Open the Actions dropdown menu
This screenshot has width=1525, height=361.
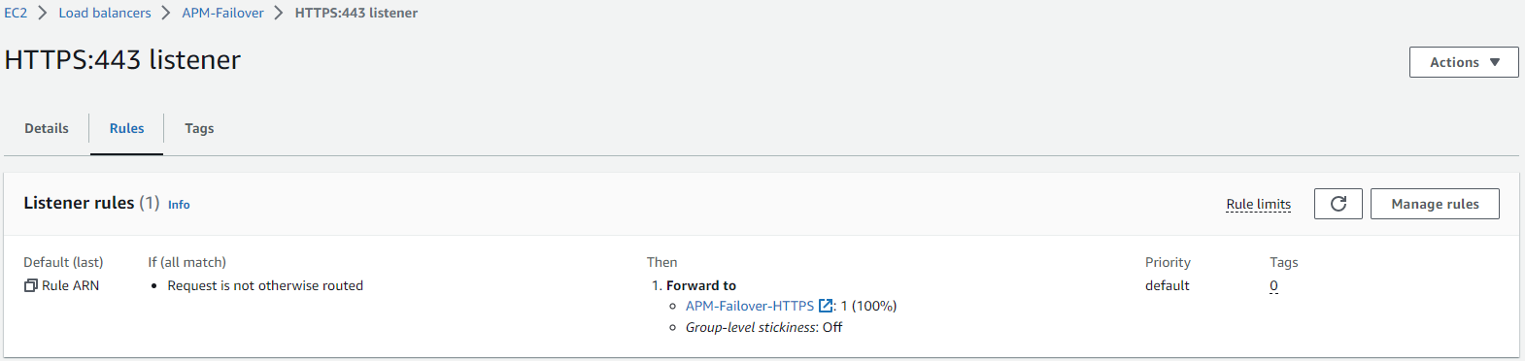point(1464,62)
